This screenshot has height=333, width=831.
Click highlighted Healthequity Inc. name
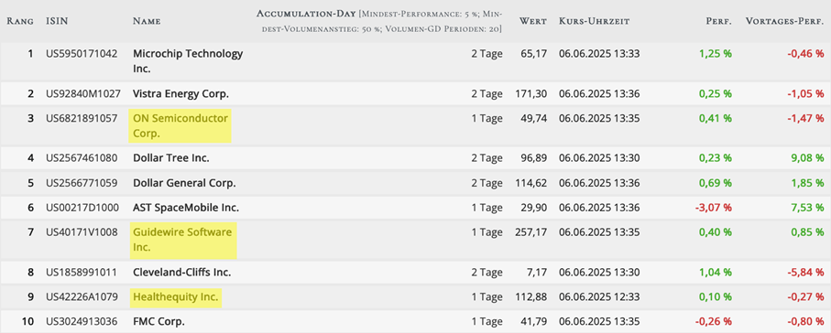point(176,297)
